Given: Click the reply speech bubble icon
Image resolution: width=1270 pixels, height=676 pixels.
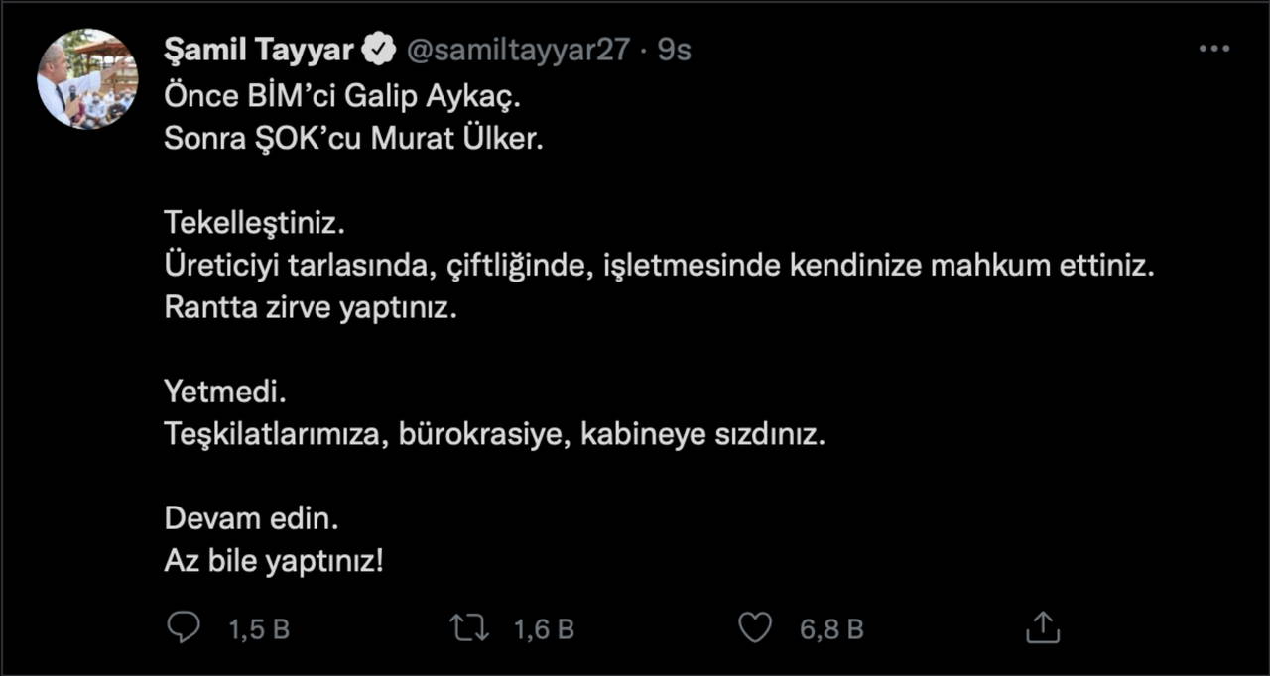Looking at the screenshot, I should (x=183, y=627).
